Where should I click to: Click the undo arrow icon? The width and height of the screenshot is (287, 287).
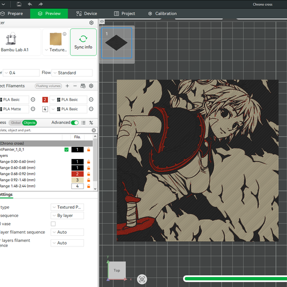(x=30, y=4)
